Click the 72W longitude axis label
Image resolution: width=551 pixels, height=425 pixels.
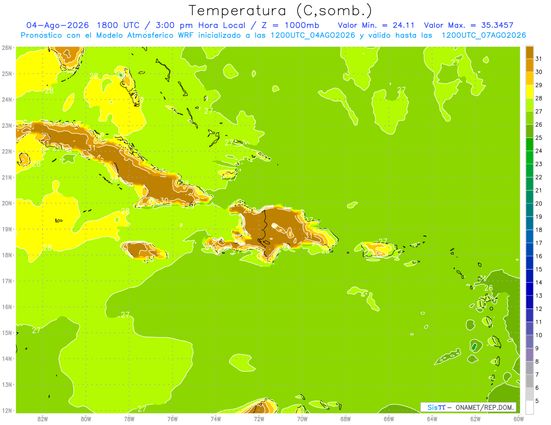[x=259, y=419]
